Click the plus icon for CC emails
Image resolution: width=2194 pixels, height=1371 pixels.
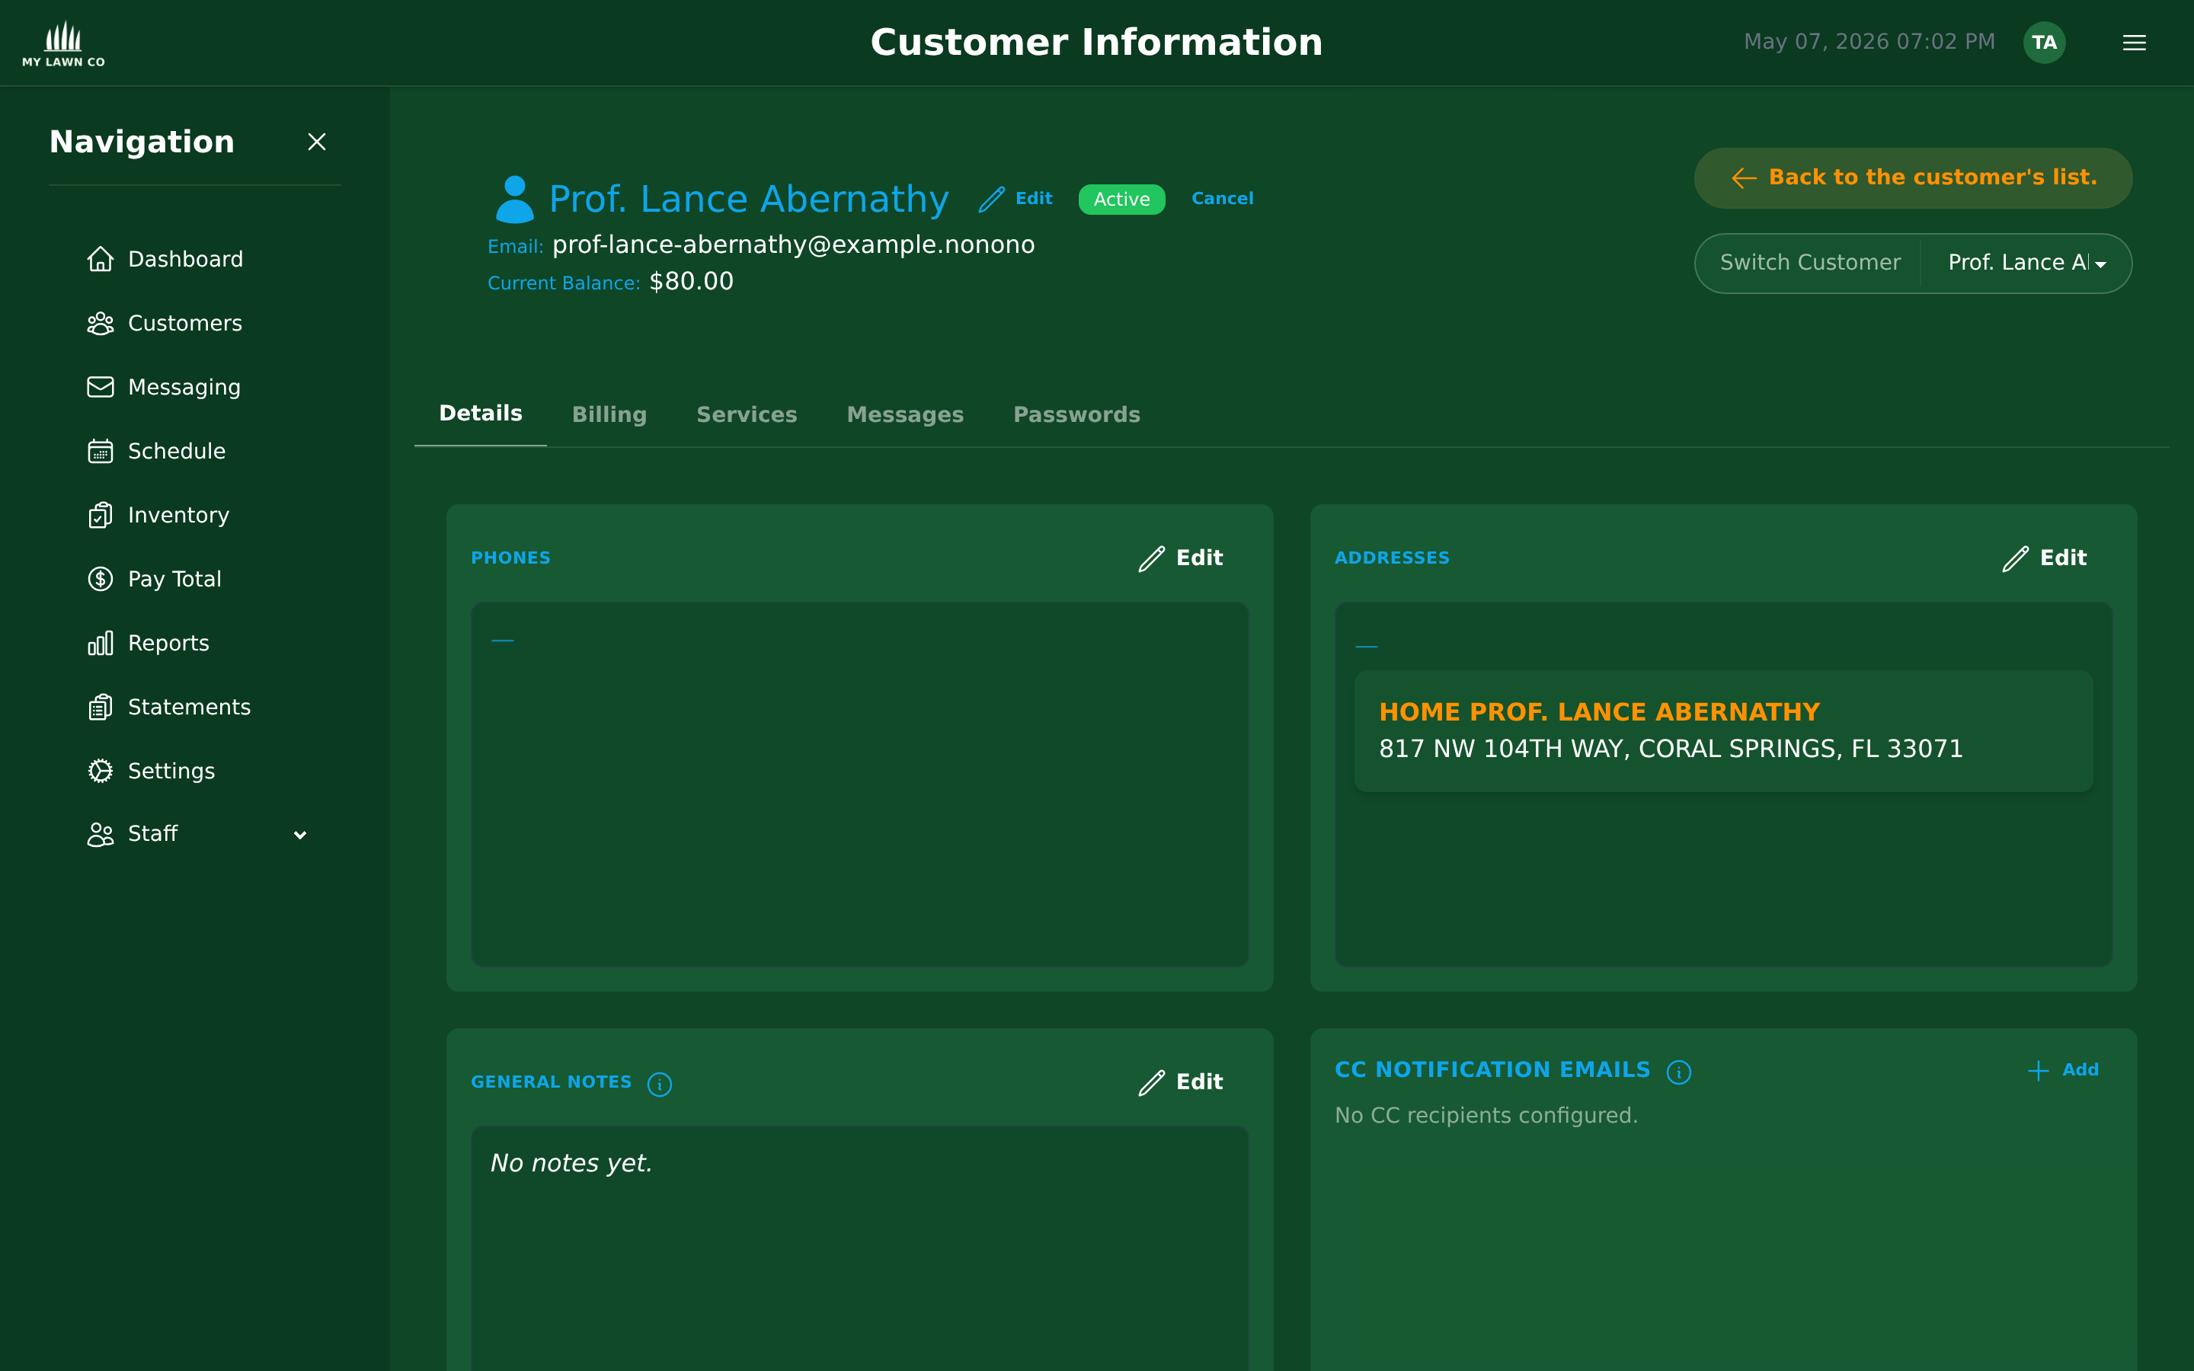click(x=2038, y=1071)
